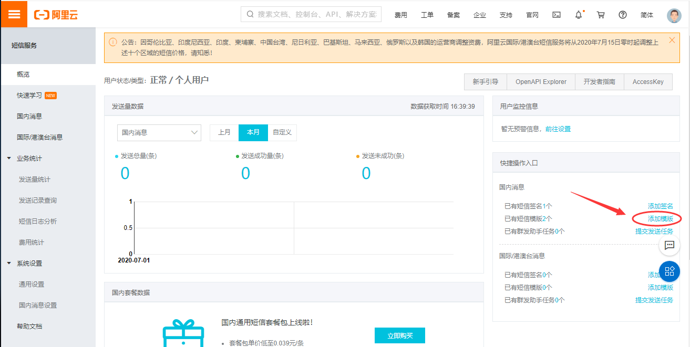Open the 费用 top menu
Image resolution: width=690 pixels, height=347 pixels.
pyautogui.click(x=401, y=15)
